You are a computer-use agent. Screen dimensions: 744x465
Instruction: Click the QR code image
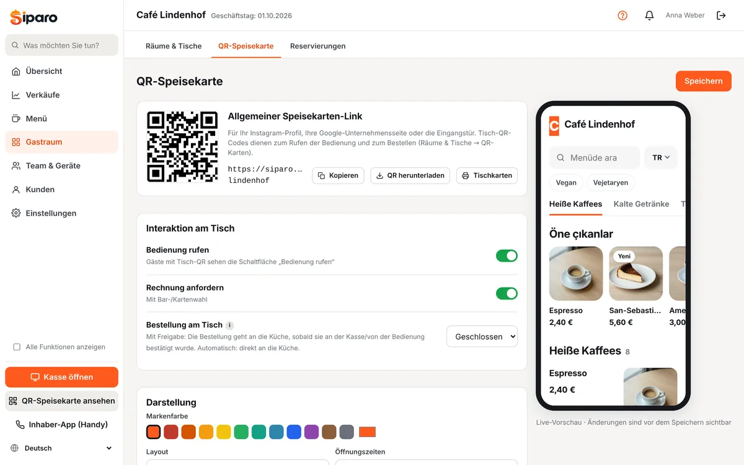pos(182,147)
